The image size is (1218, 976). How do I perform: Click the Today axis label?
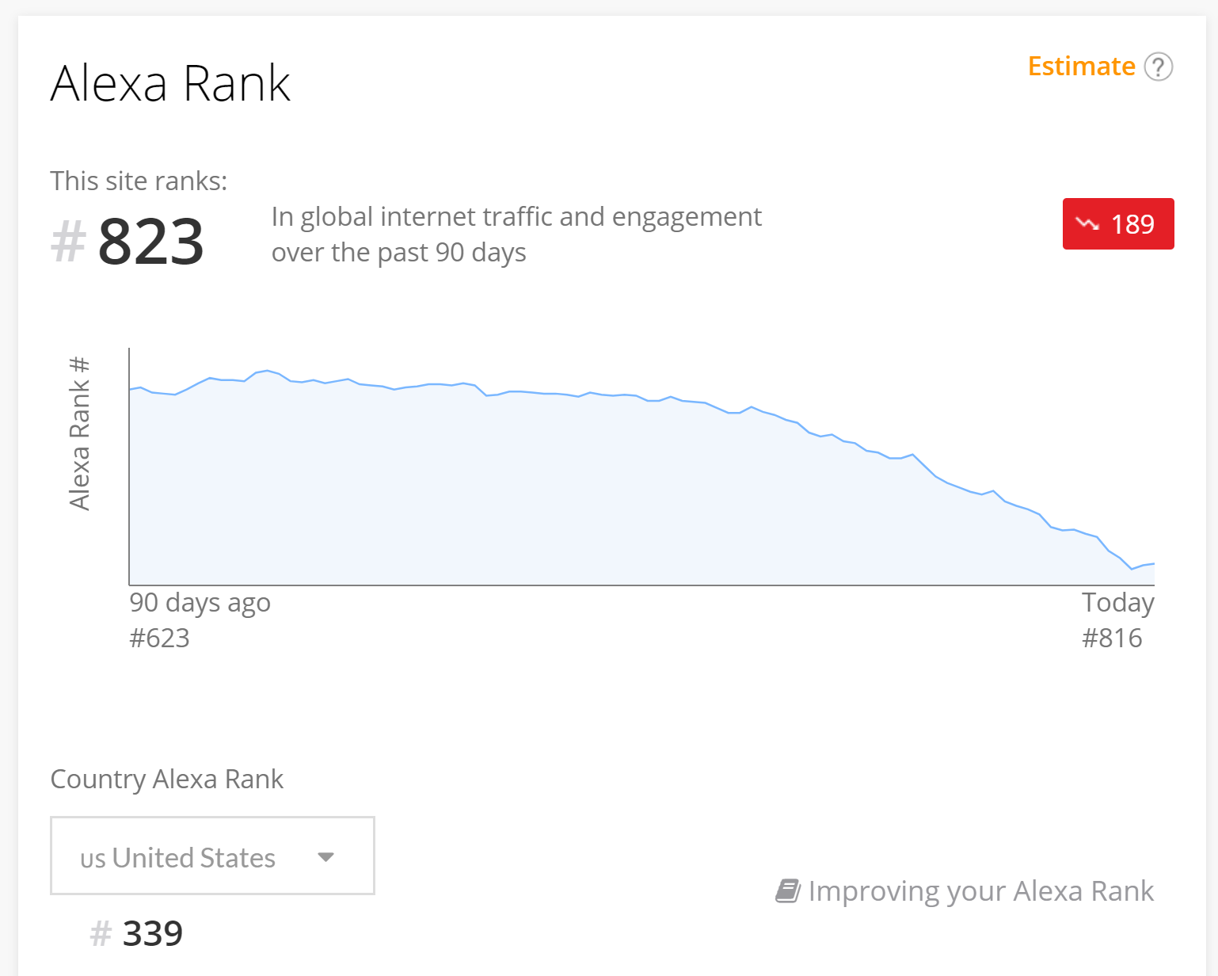[x=1117, y=603]
